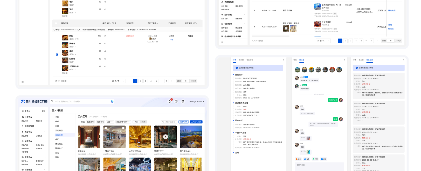
Task: Switch to the 聊天室 tab in details panel
Action: click(241, 60)
